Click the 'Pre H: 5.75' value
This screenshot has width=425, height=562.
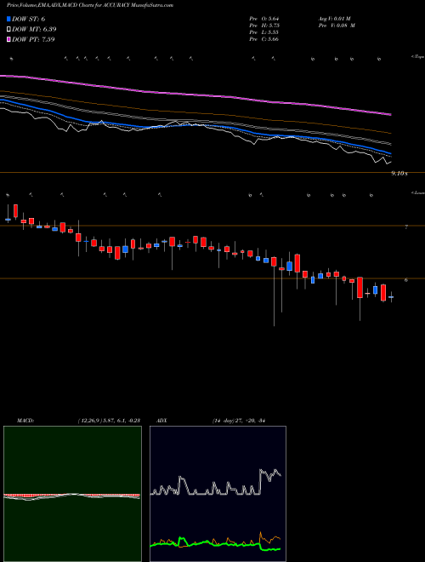tap(264, 26)
